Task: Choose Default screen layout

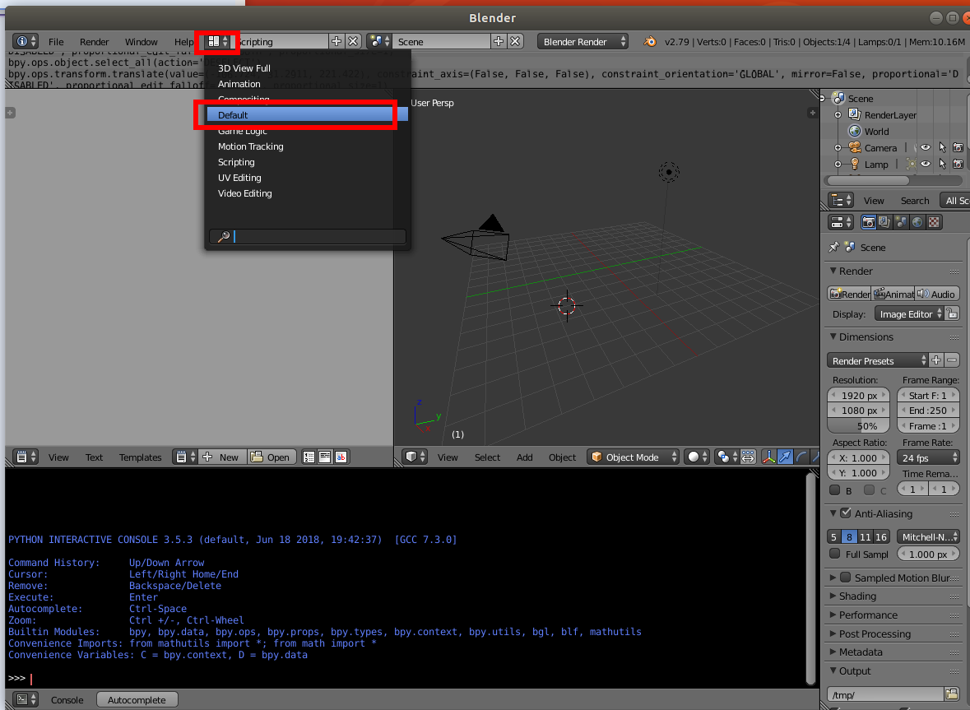Action: tap(307, 115)
